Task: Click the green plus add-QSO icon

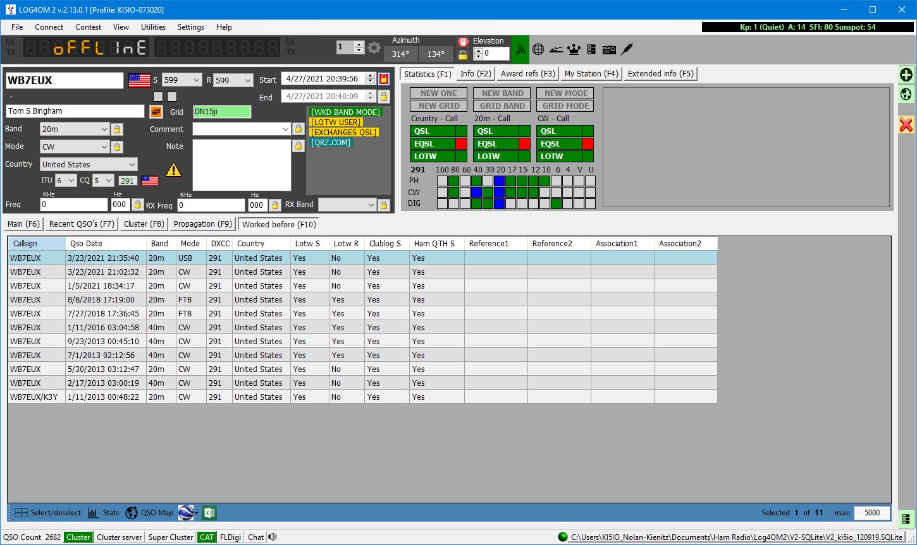Action: (906, 75)
